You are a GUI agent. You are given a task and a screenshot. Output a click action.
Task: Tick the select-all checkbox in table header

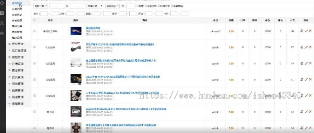[34, 20]
